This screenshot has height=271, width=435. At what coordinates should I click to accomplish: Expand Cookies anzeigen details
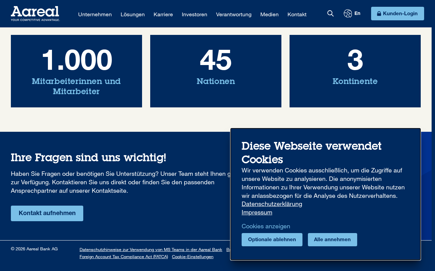[266, 226]
